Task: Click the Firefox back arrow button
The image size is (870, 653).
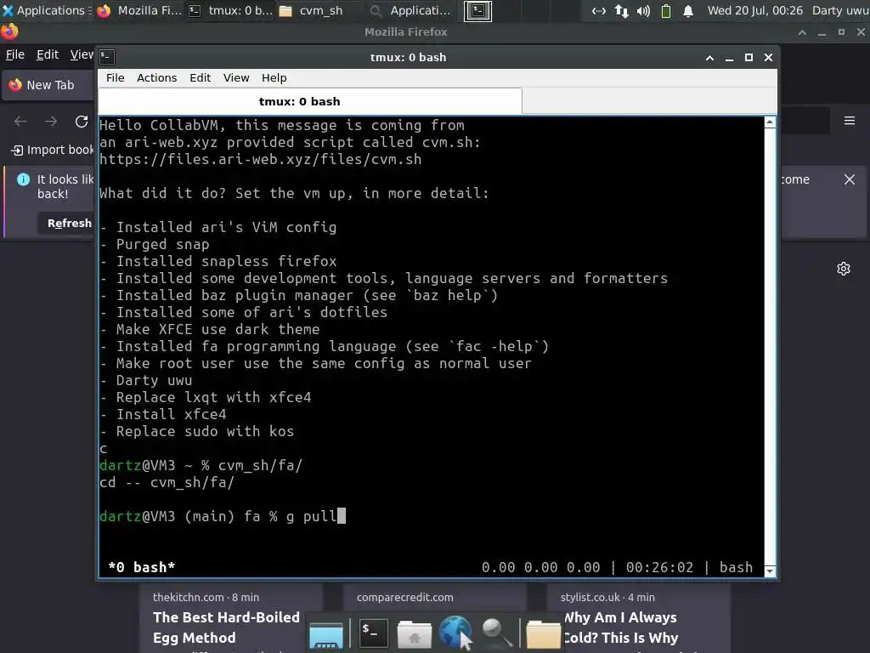Action: [x=20, y=121]
